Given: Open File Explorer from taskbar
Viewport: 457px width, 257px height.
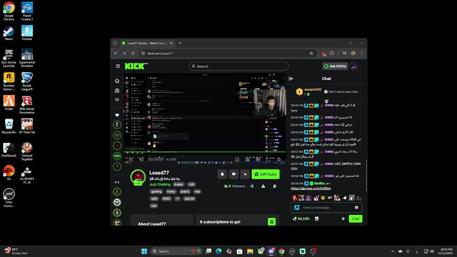Looking at the screenshot, I should 250,251.
